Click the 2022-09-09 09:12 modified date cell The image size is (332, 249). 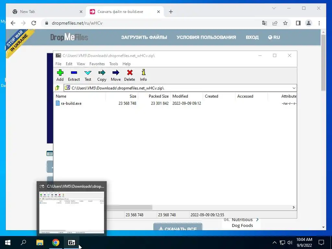pos(186,103)
